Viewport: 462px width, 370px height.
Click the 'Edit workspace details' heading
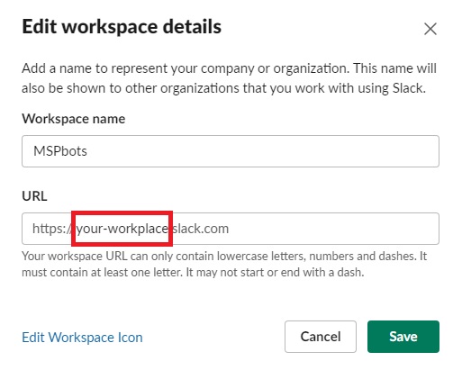(x=122, y=27)
